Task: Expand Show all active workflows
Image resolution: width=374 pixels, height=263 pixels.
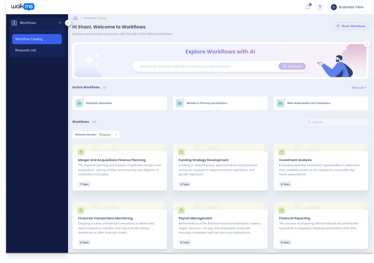Action: [359, 88]
